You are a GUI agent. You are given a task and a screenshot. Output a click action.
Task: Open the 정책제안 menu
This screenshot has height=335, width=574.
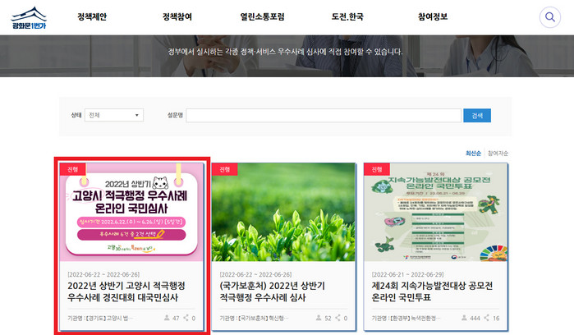coord(92,17)
